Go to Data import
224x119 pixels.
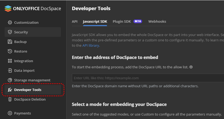(x=33, y=70)
